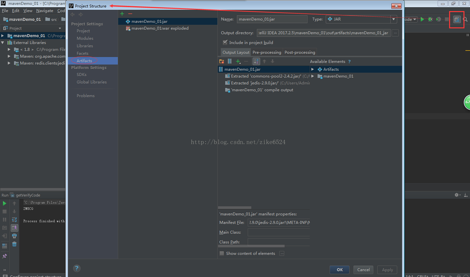
Task: Open the File menu
Action: [5, 11]
